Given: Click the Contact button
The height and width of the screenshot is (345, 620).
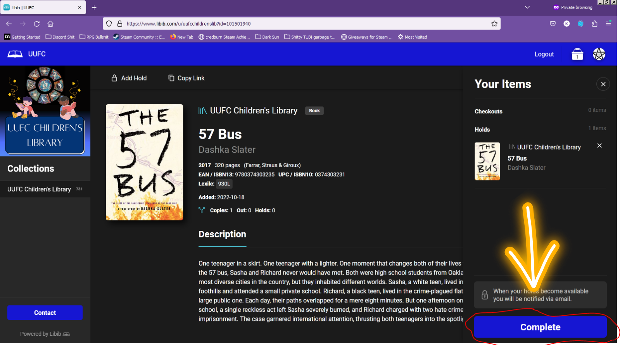Looking at the screenshot, I should click(x=45, y=312).
